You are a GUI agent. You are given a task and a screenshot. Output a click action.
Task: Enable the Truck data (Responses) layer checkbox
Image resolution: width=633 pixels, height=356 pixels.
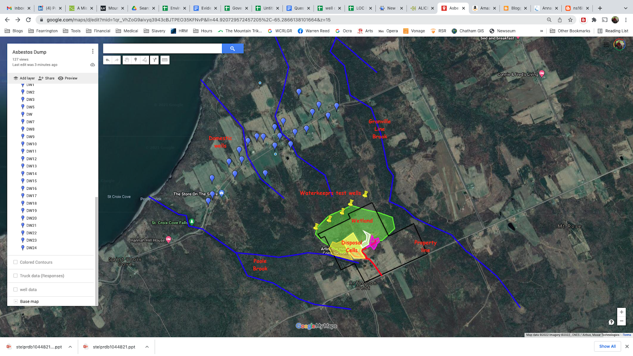coord(15,276)
